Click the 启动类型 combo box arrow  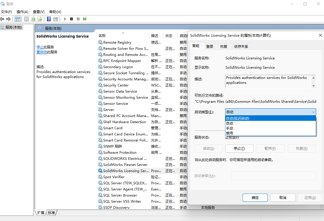[x=313, y=112]
